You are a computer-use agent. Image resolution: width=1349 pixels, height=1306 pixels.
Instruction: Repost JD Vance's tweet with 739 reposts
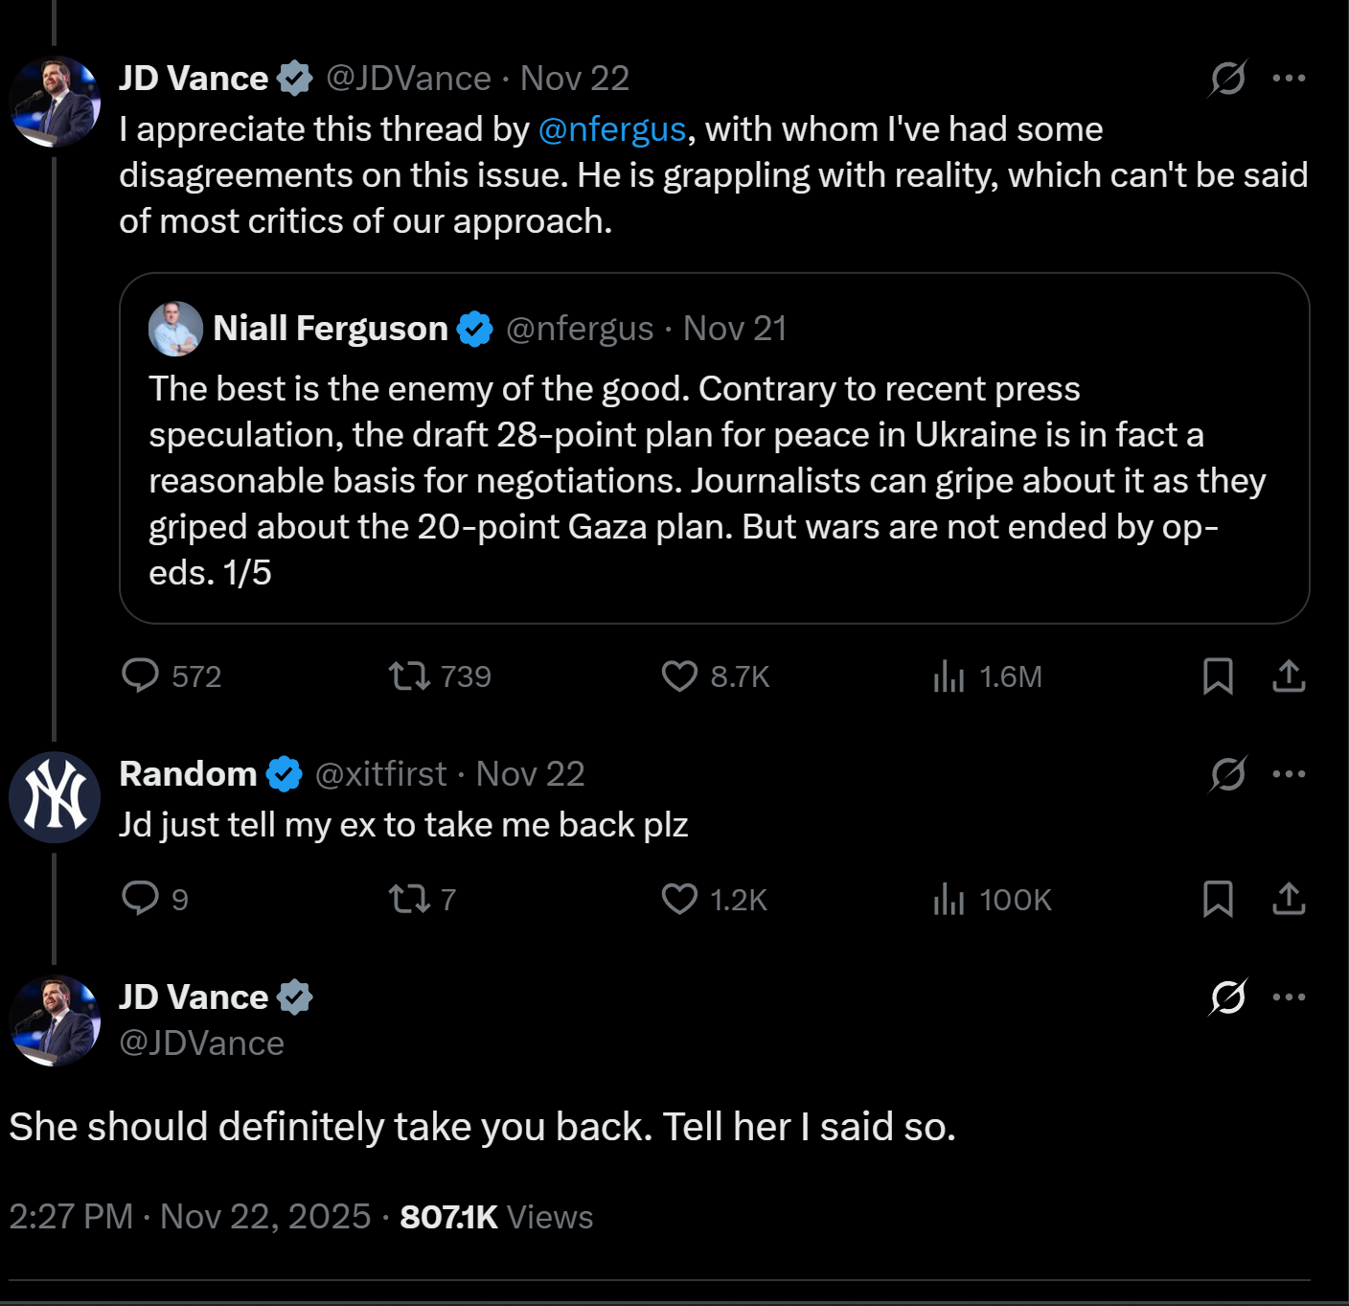(x=409, y=676)
